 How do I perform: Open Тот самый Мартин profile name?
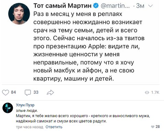(x=62, y=5)
